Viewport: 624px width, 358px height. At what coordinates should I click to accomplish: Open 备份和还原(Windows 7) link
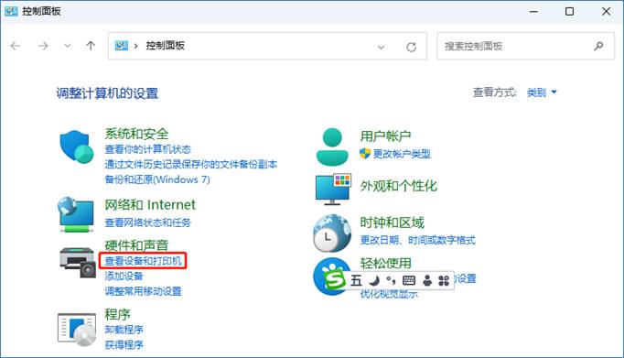click(x=157, y=179)
